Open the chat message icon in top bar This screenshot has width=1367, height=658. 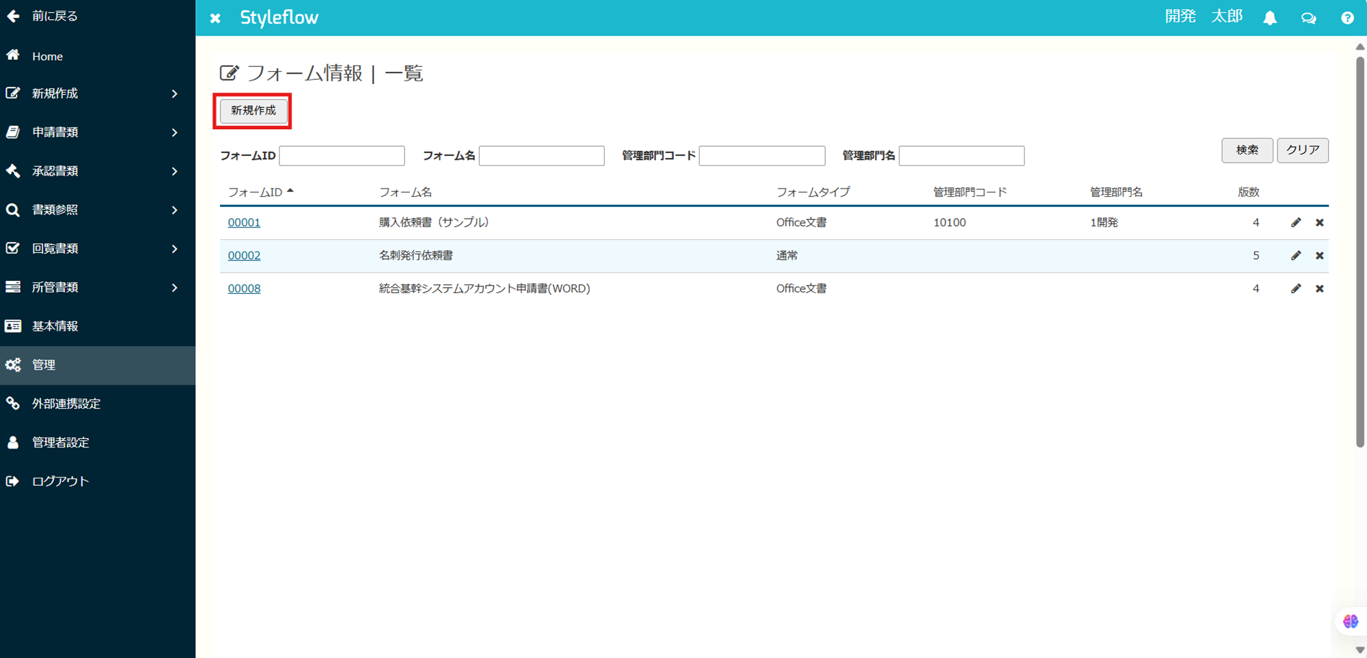point(1308,17)
